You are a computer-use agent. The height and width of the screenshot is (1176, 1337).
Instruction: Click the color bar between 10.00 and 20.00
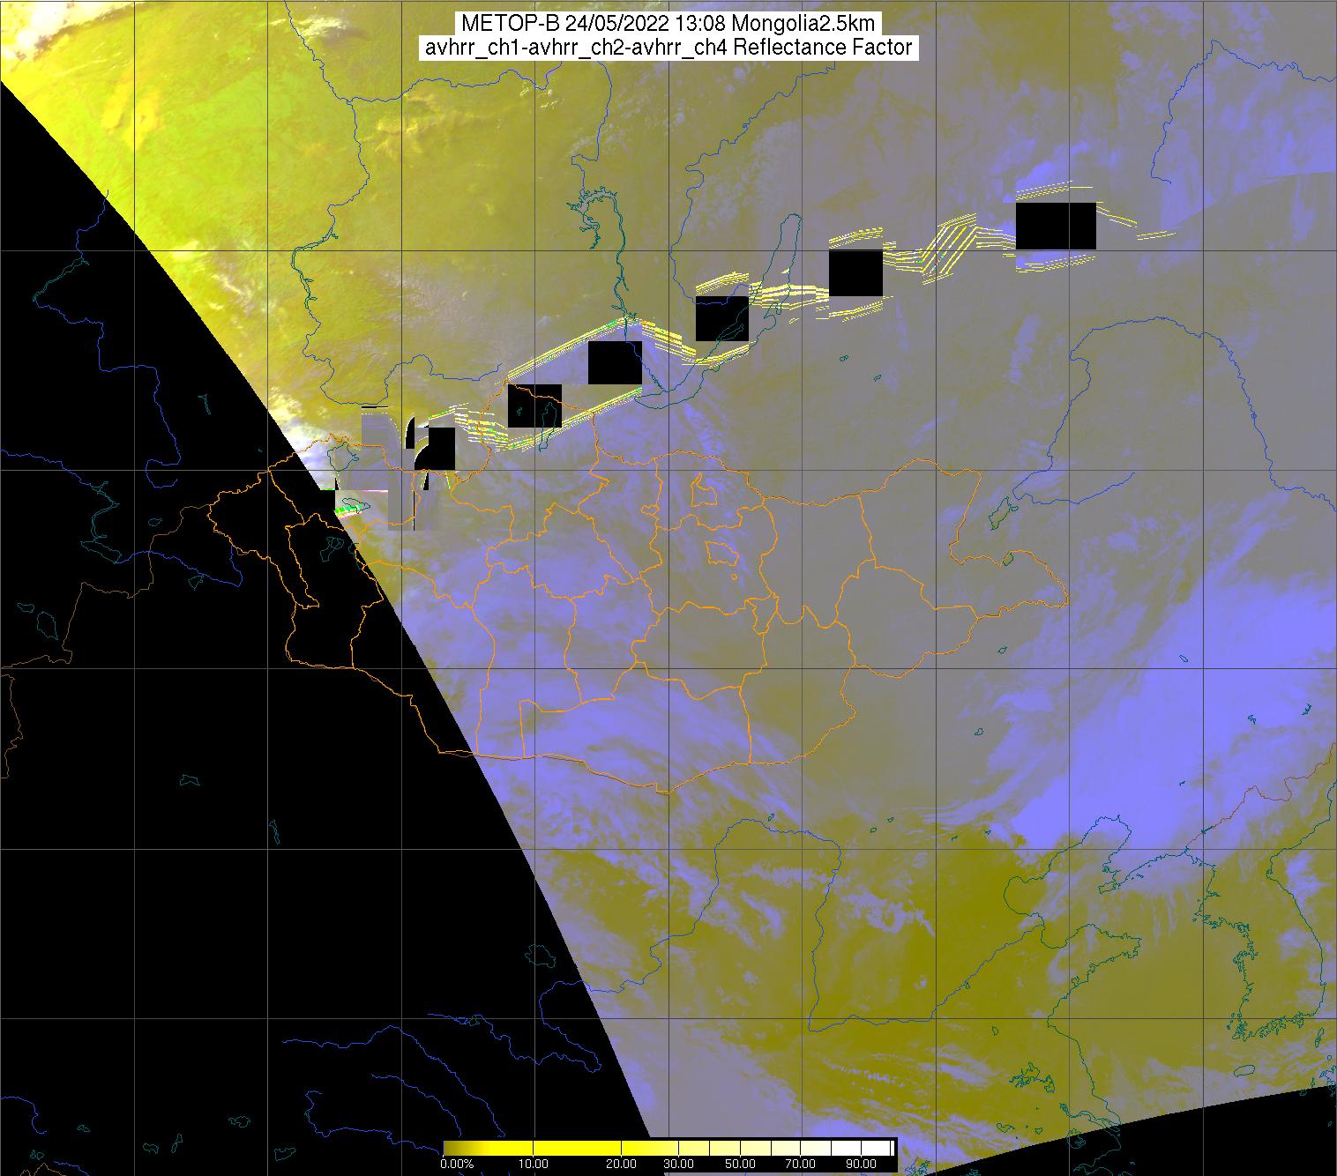click(578, 1149)
